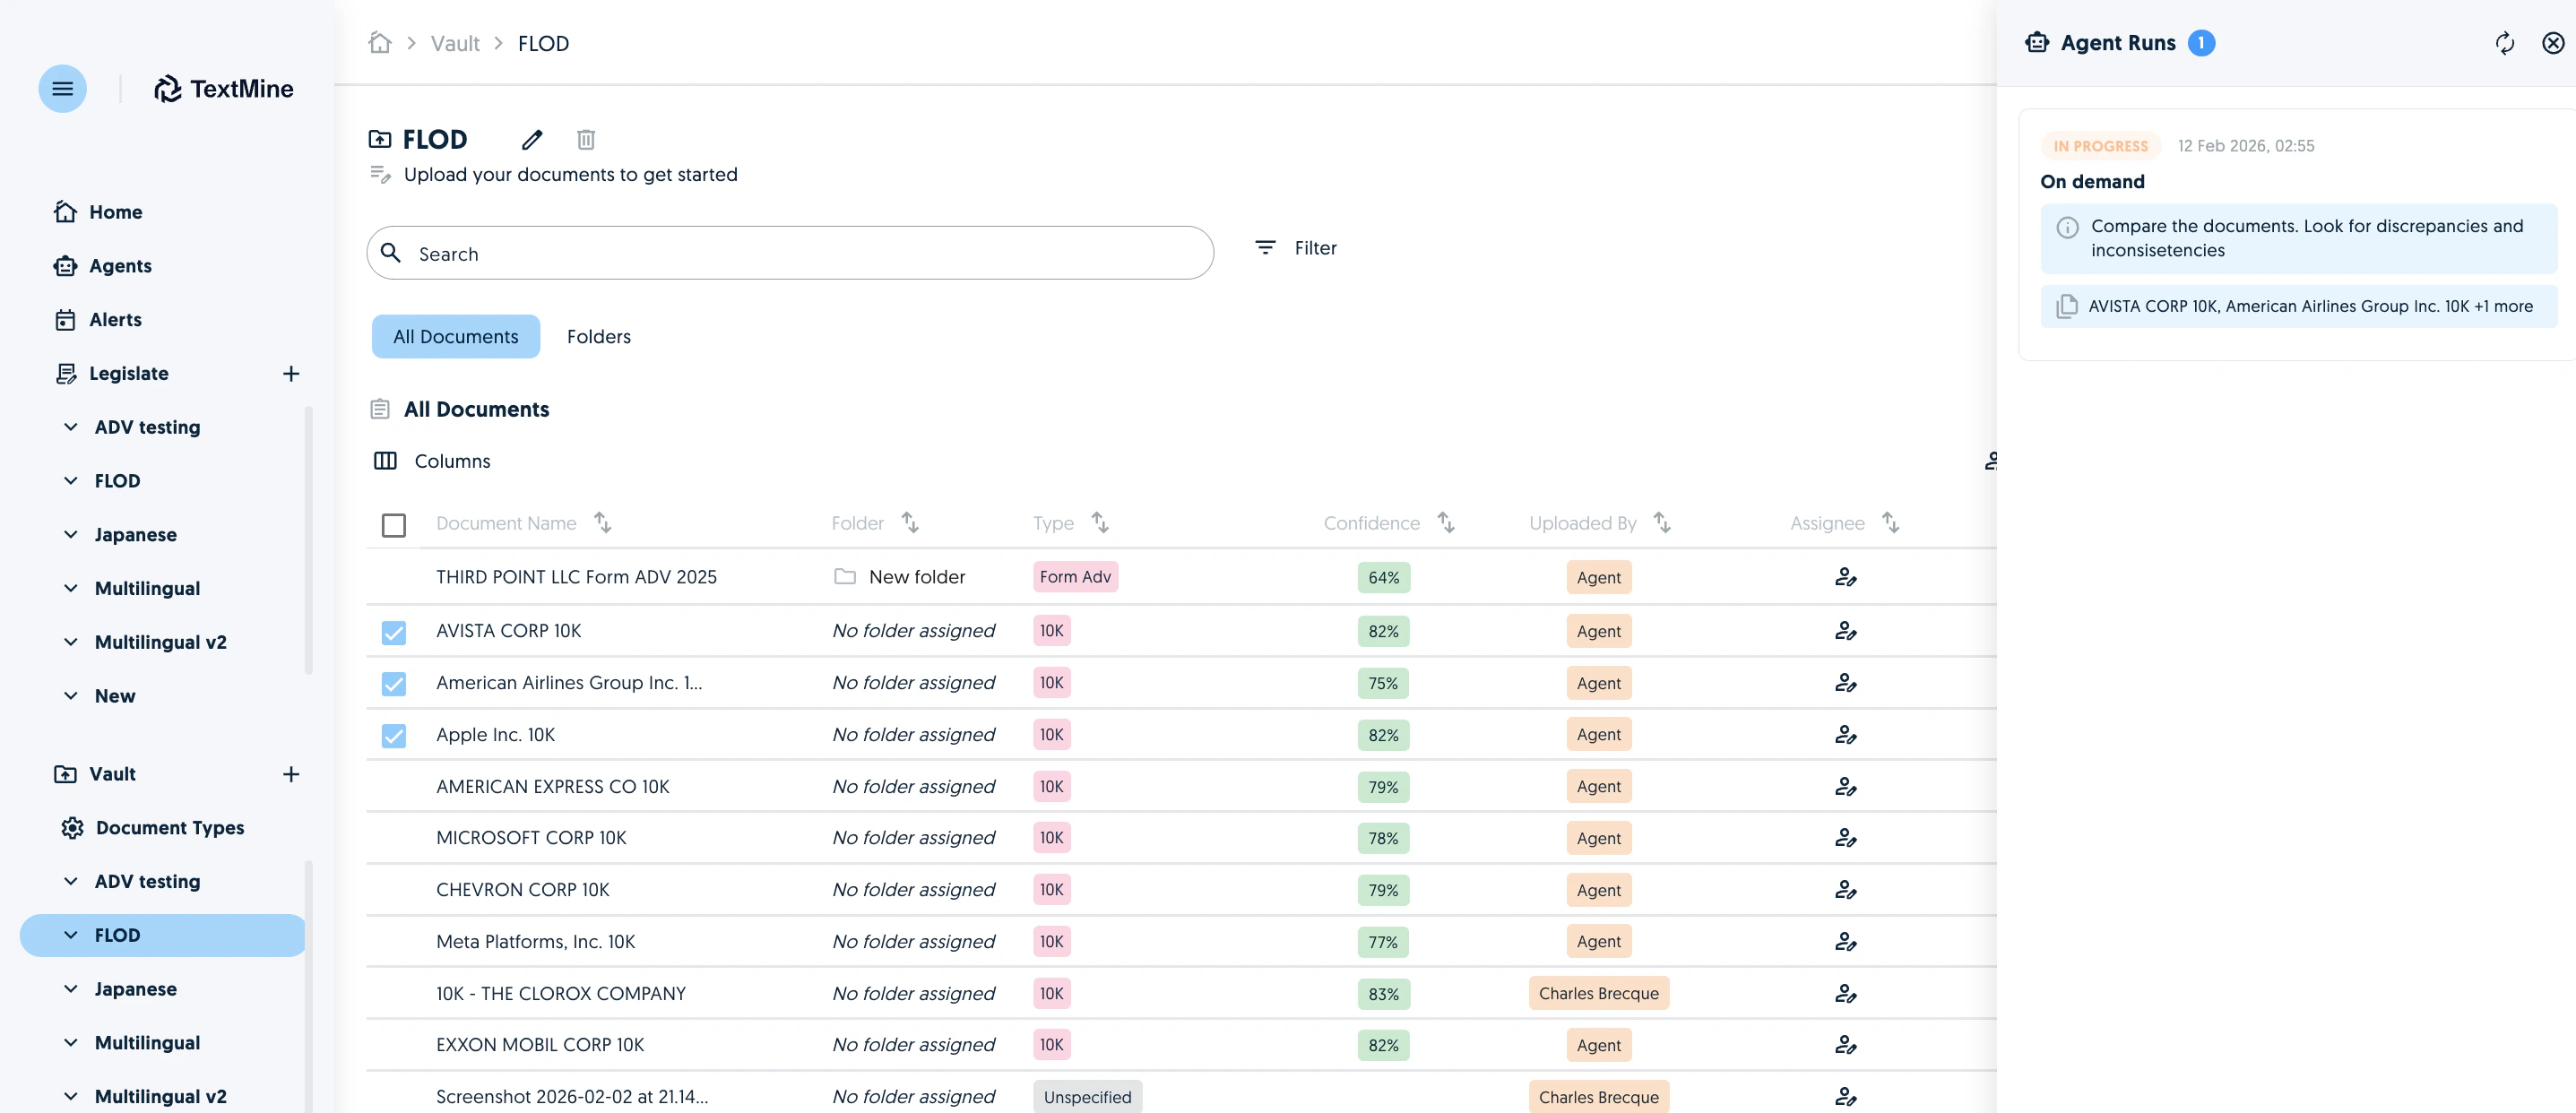The image size is (2576, 1113).
Task: Open the Columns selector
Action: click(x=432, y=461)
